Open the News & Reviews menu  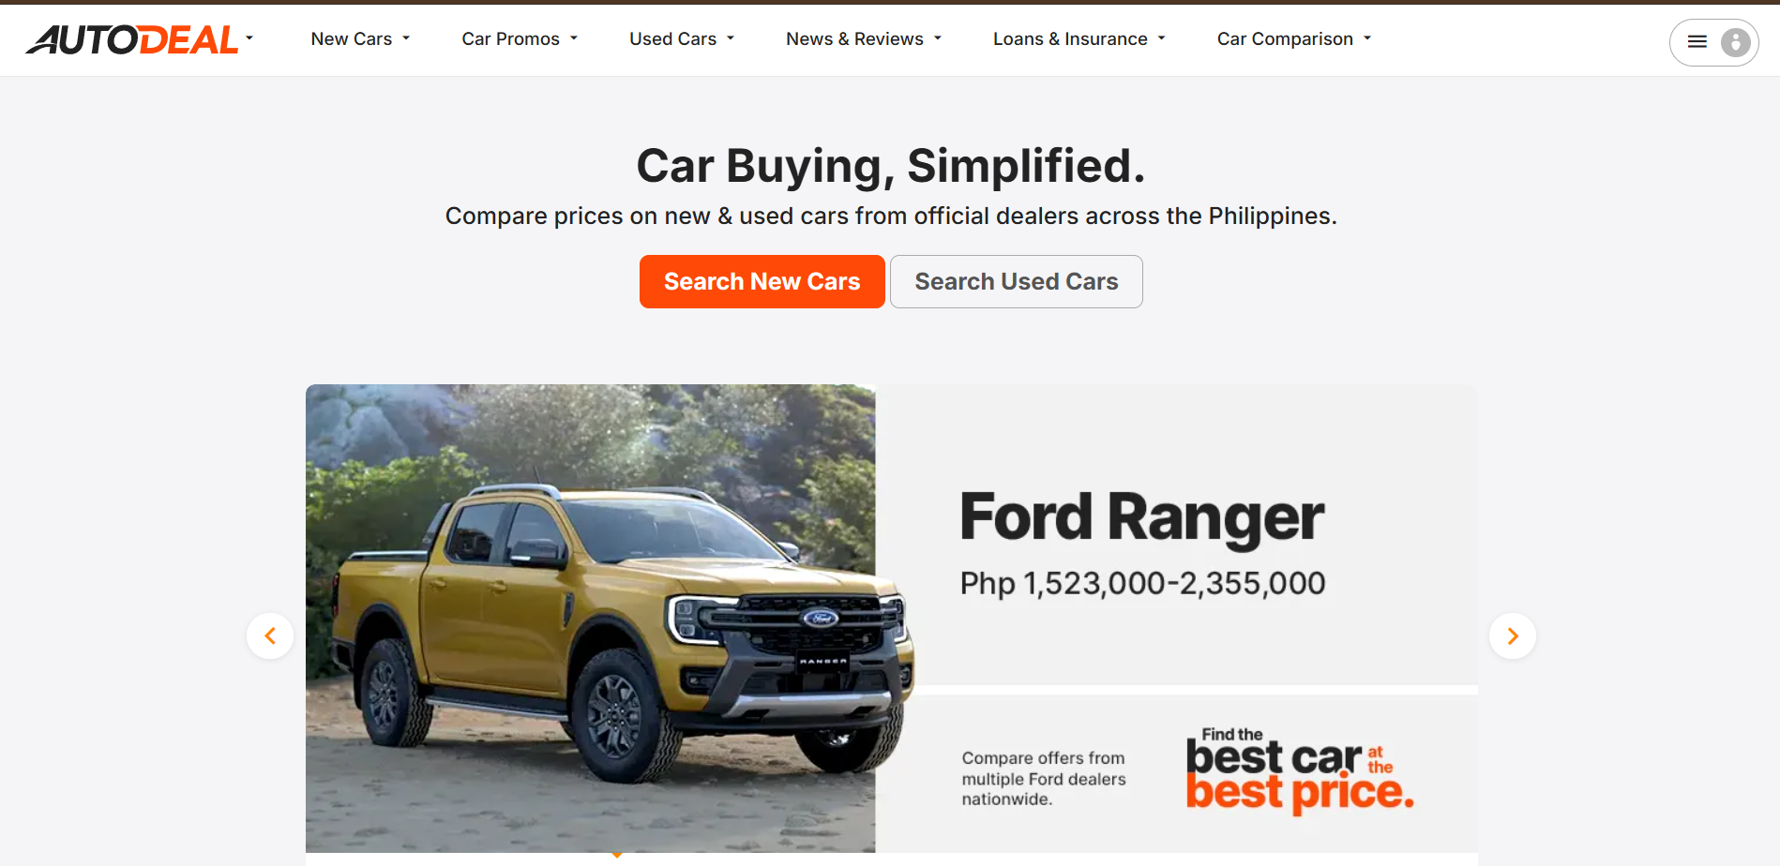pos(864,39)
